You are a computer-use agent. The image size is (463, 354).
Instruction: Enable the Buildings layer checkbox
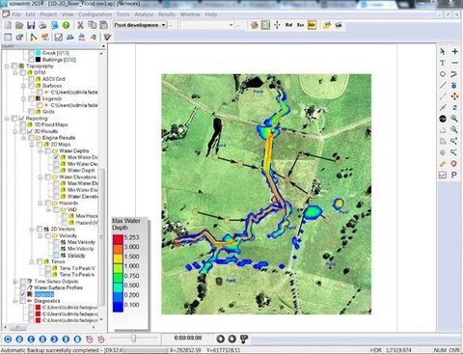tap(31, 60)
